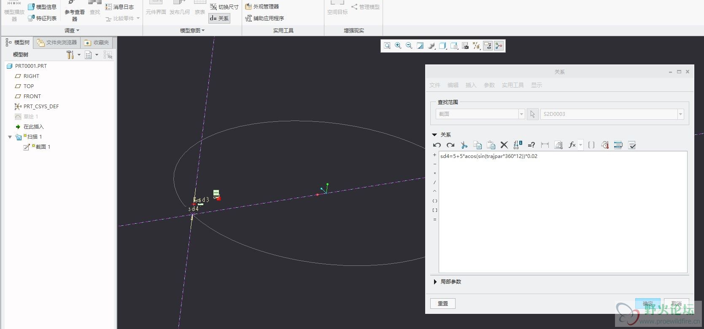Click the units thermometer icon in Relations toolbar
The width and height of the screenshot is (704, 329).
click(x=605, y=145)
